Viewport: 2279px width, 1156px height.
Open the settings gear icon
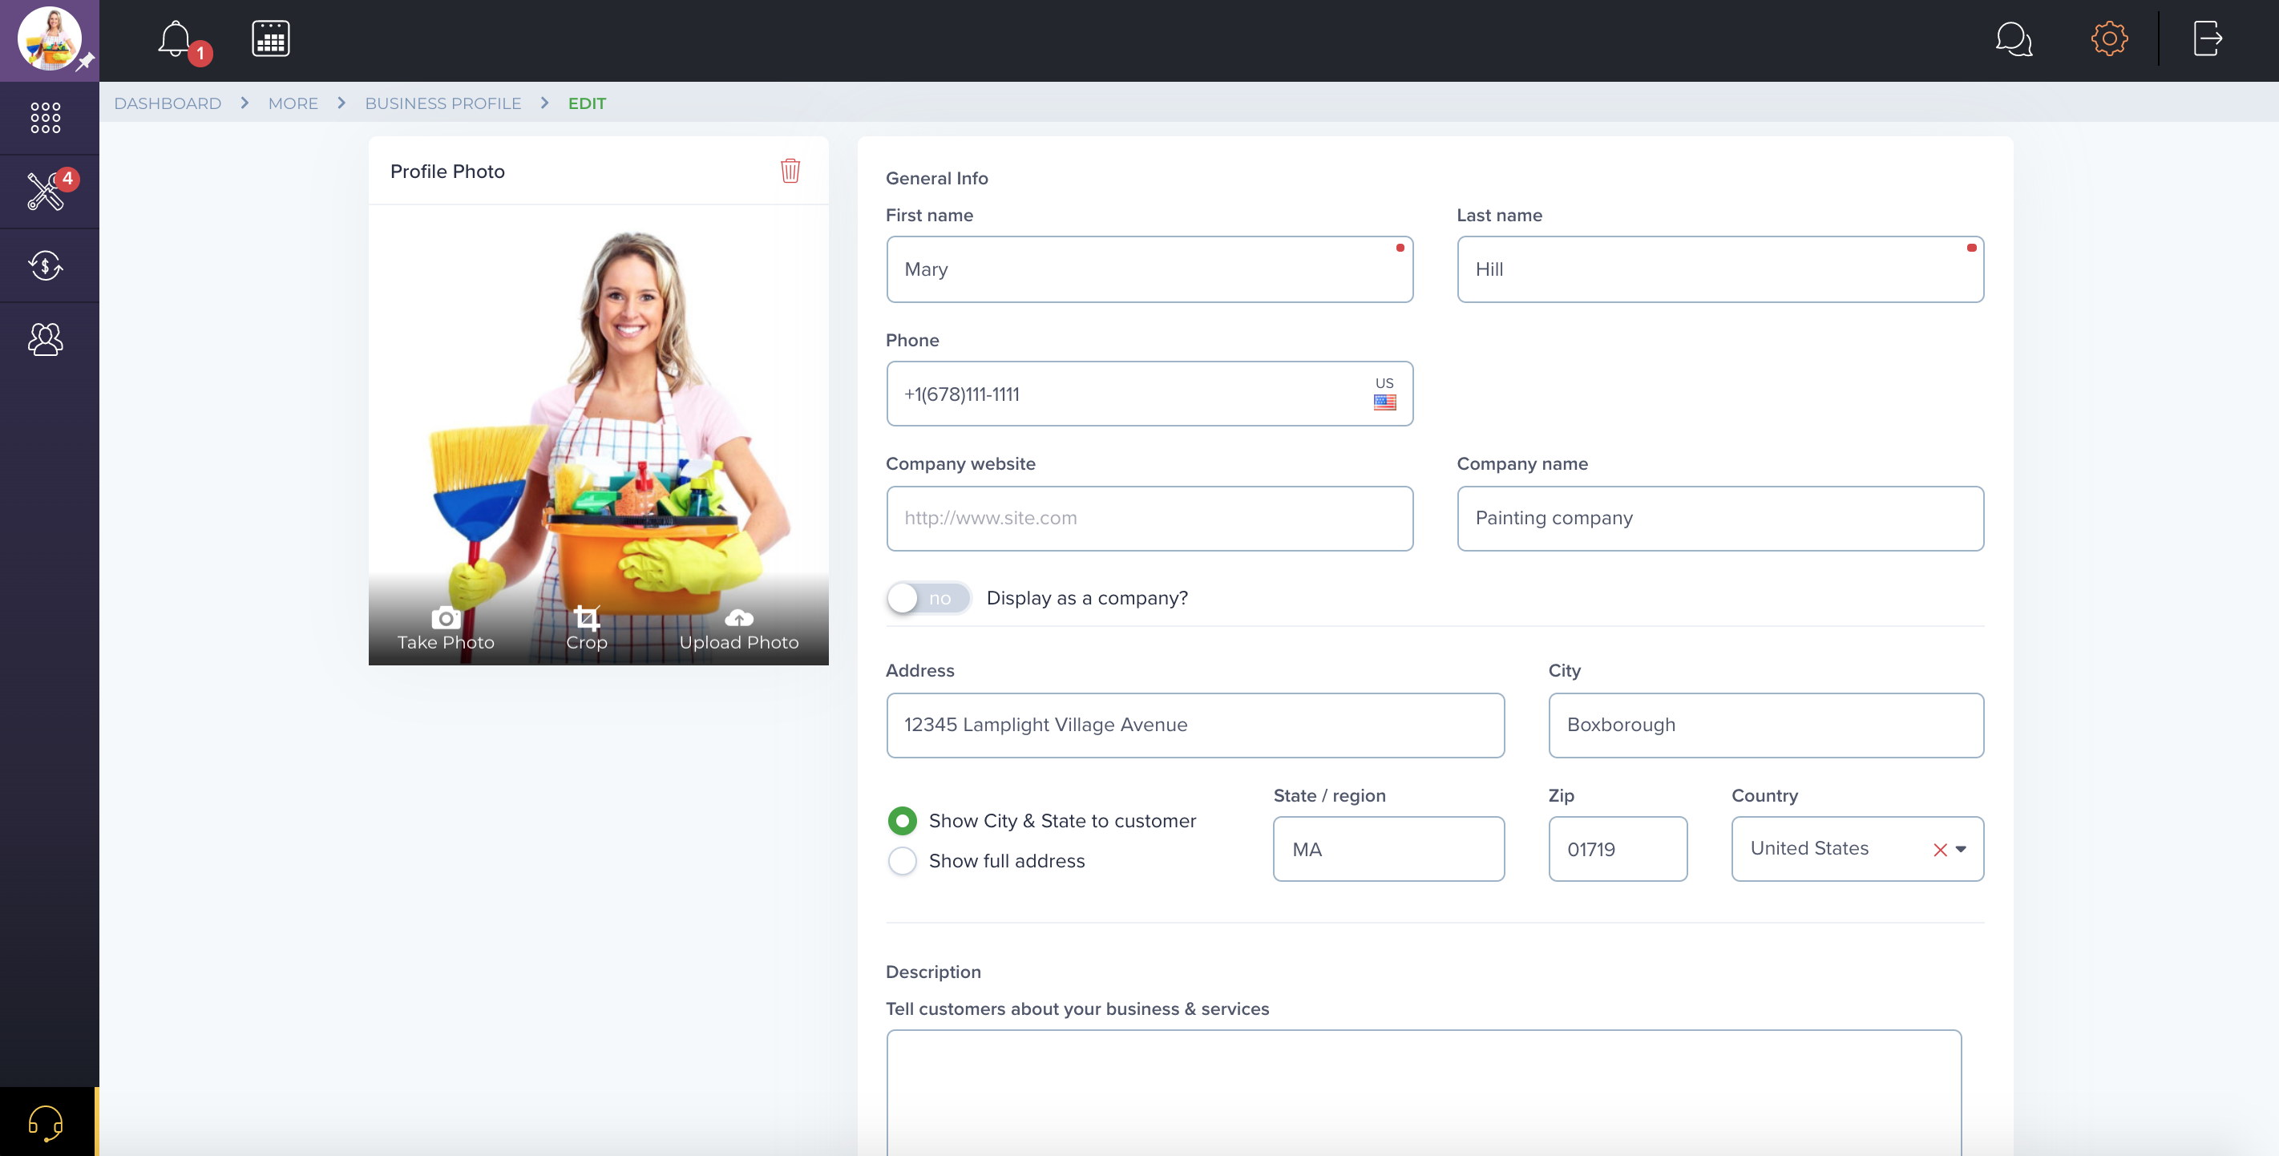pyautogui.click(x=2110, y=39)
